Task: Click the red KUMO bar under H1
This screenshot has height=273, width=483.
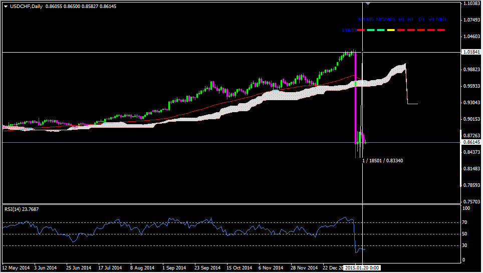Action: tap(401, 30)
